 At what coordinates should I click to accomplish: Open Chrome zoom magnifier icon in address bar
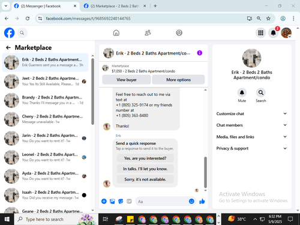[x=259, y=19]
